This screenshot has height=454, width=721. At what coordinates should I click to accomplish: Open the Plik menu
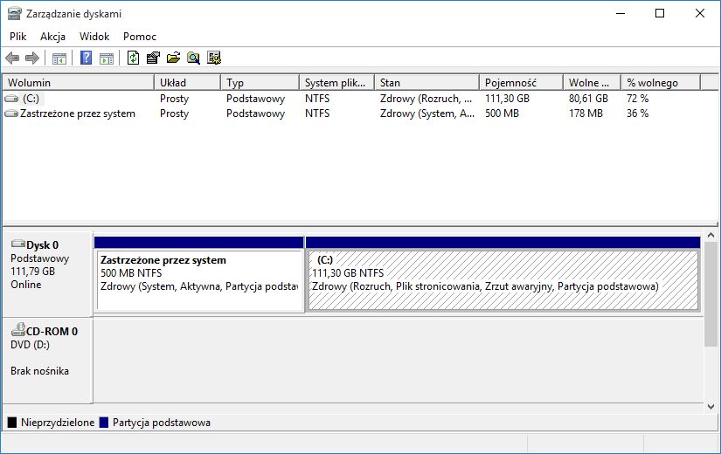[18, 37]
